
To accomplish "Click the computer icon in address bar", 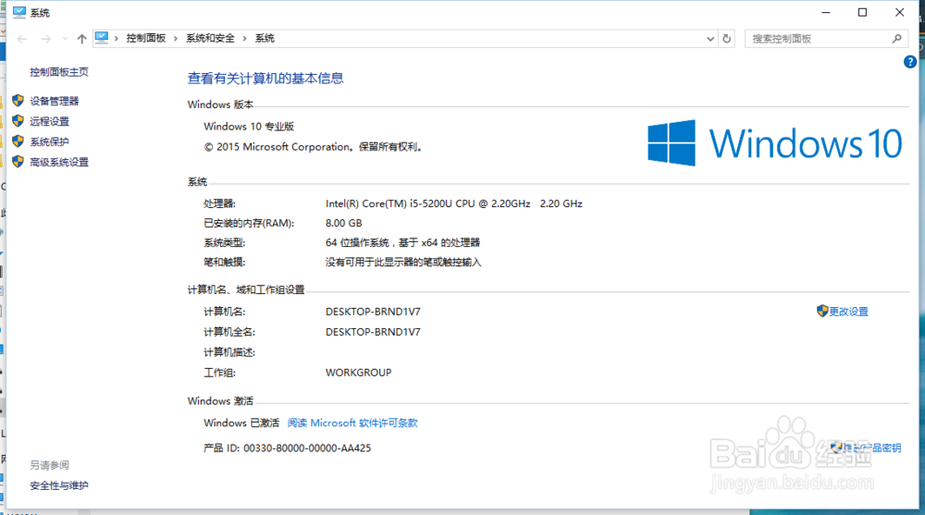I will pos(102,38).
